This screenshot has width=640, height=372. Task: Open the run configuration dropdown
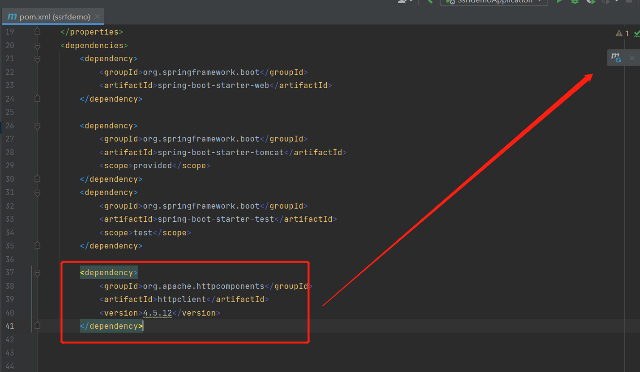tap(494, 1)
